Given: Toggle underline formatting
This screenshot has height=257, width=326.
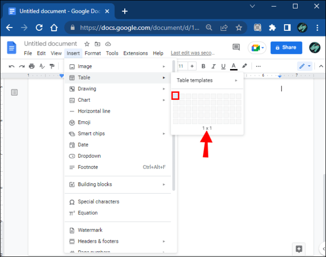Looking at the screenshot, I should [223, 66].
